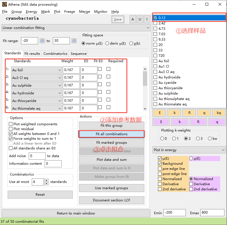The width and height of the screenshot is (227, 225).
Task: Check the Au foil group checkbox
Action: click(155, 61)
